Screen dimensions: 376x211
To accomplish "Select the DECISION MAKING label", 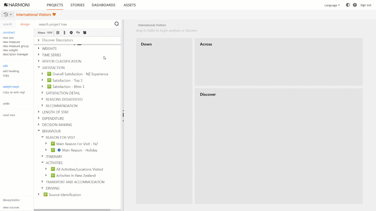I will point(57,125).
